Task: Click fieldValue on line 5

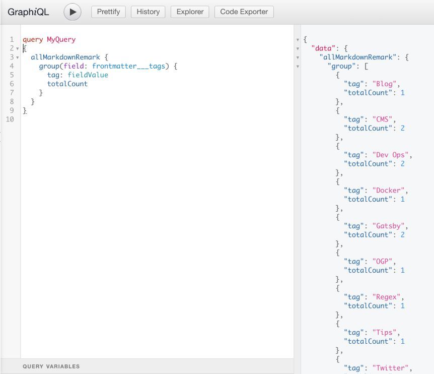Action: (x=88, y=75)
